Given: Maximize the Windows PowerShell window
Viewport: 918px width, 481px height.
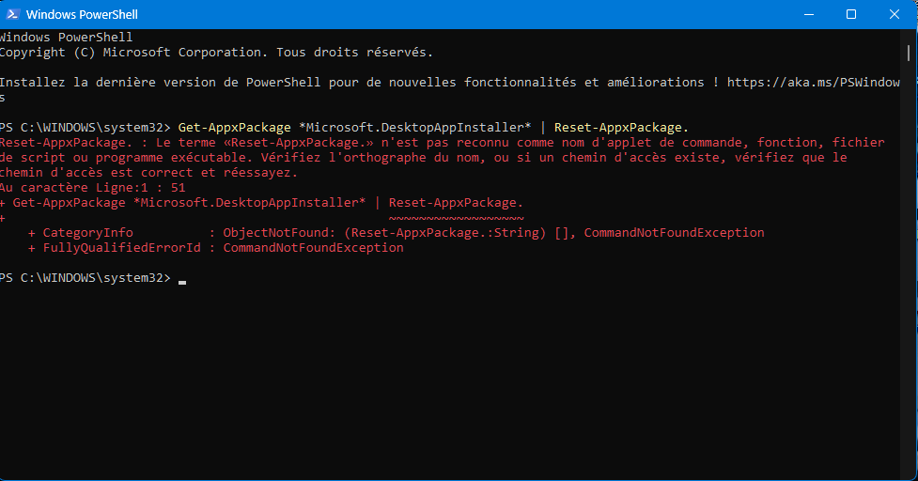Looking at the screenshot, I should (x=851, y=14).
